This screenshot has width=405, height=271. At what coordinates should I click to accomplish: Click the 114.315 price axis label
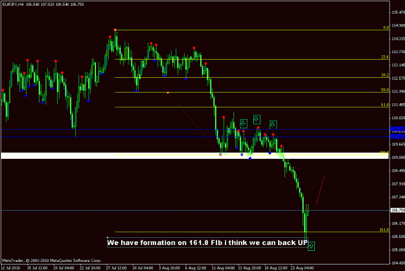click(399, 38)
